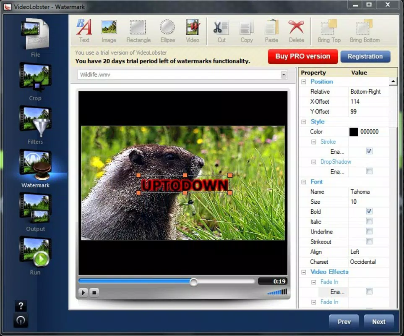Click the power icon in sidebar
The image size is (404, 336).
pyautogui.click(x=21, y=320)
